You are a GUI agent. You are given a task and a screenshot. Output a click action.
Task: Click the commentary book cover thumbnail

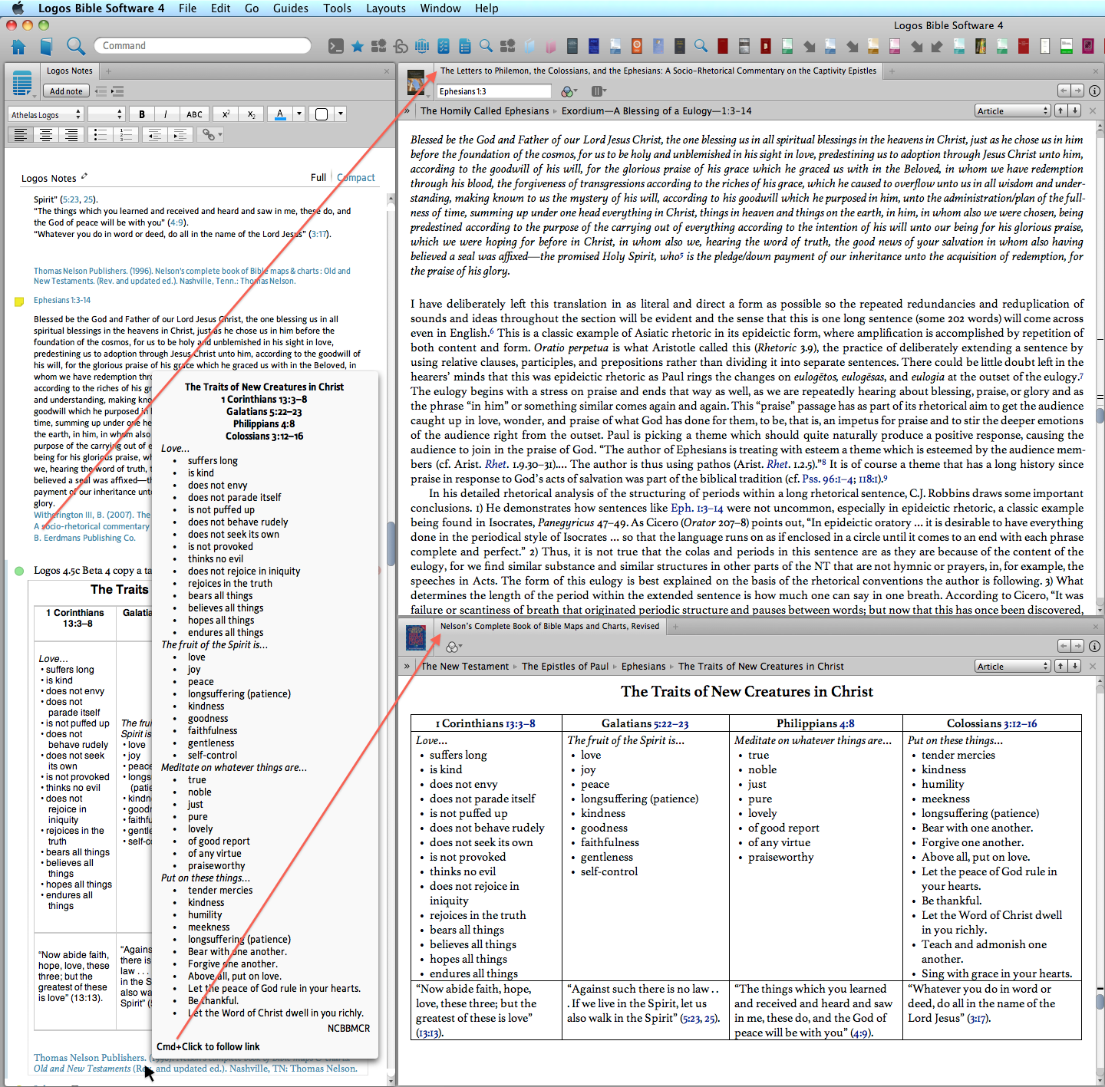pos(416,82)
